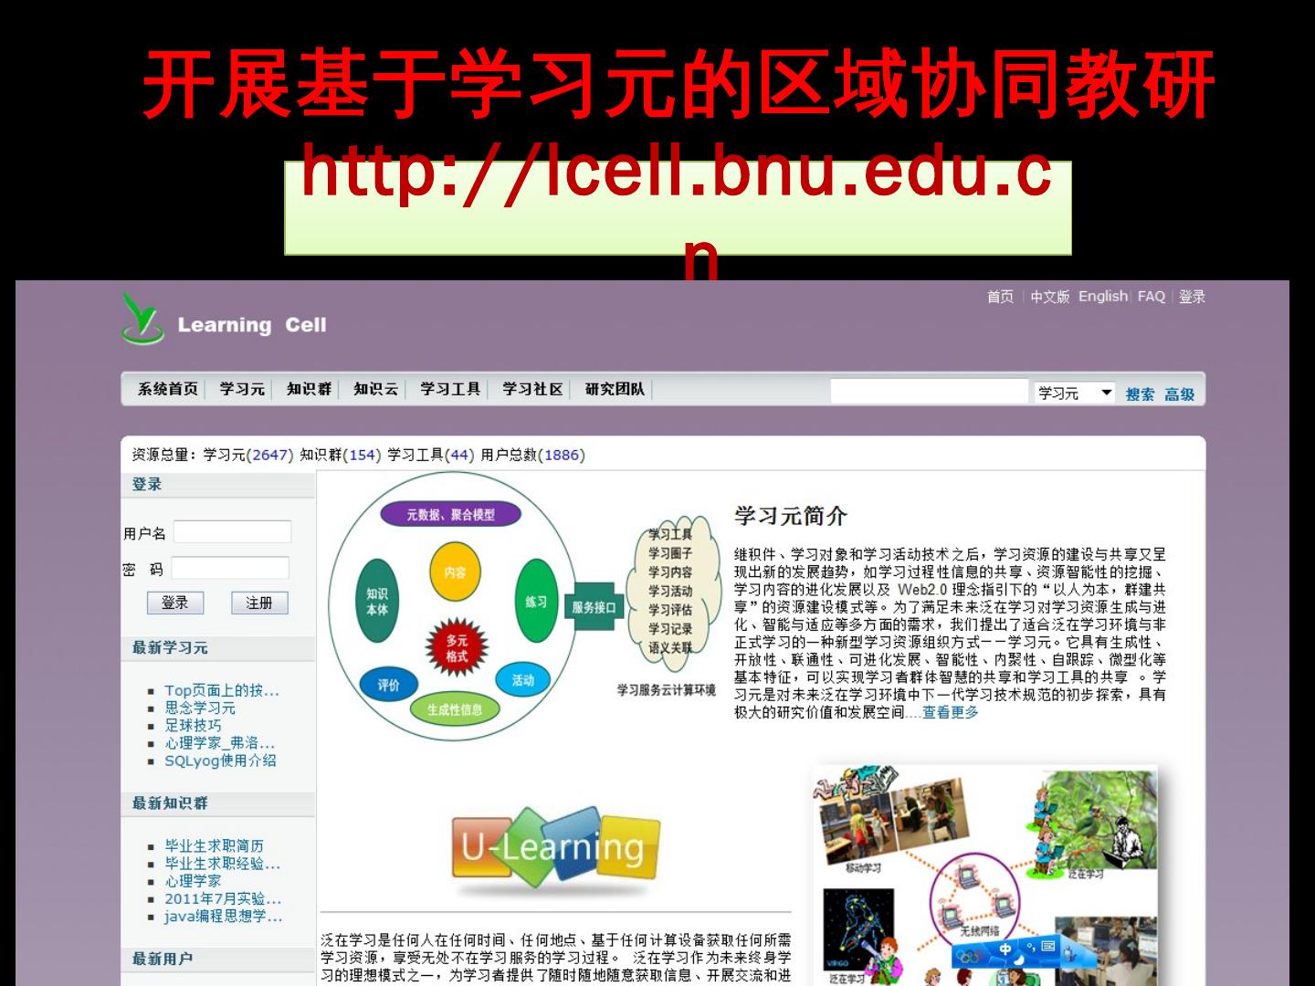Click the 最新学习元 section header
Screen dimensions: 1315x986
(x=170, y=648)
